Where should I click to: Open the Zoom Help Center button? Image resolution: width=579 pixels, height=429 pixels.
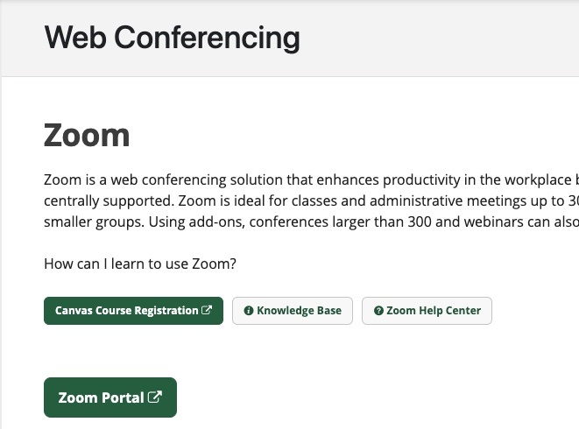pos(427,311)
